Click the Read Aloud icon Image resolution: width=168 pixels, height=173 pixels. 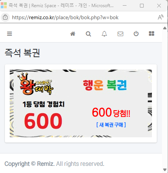(x=161, y=17)
